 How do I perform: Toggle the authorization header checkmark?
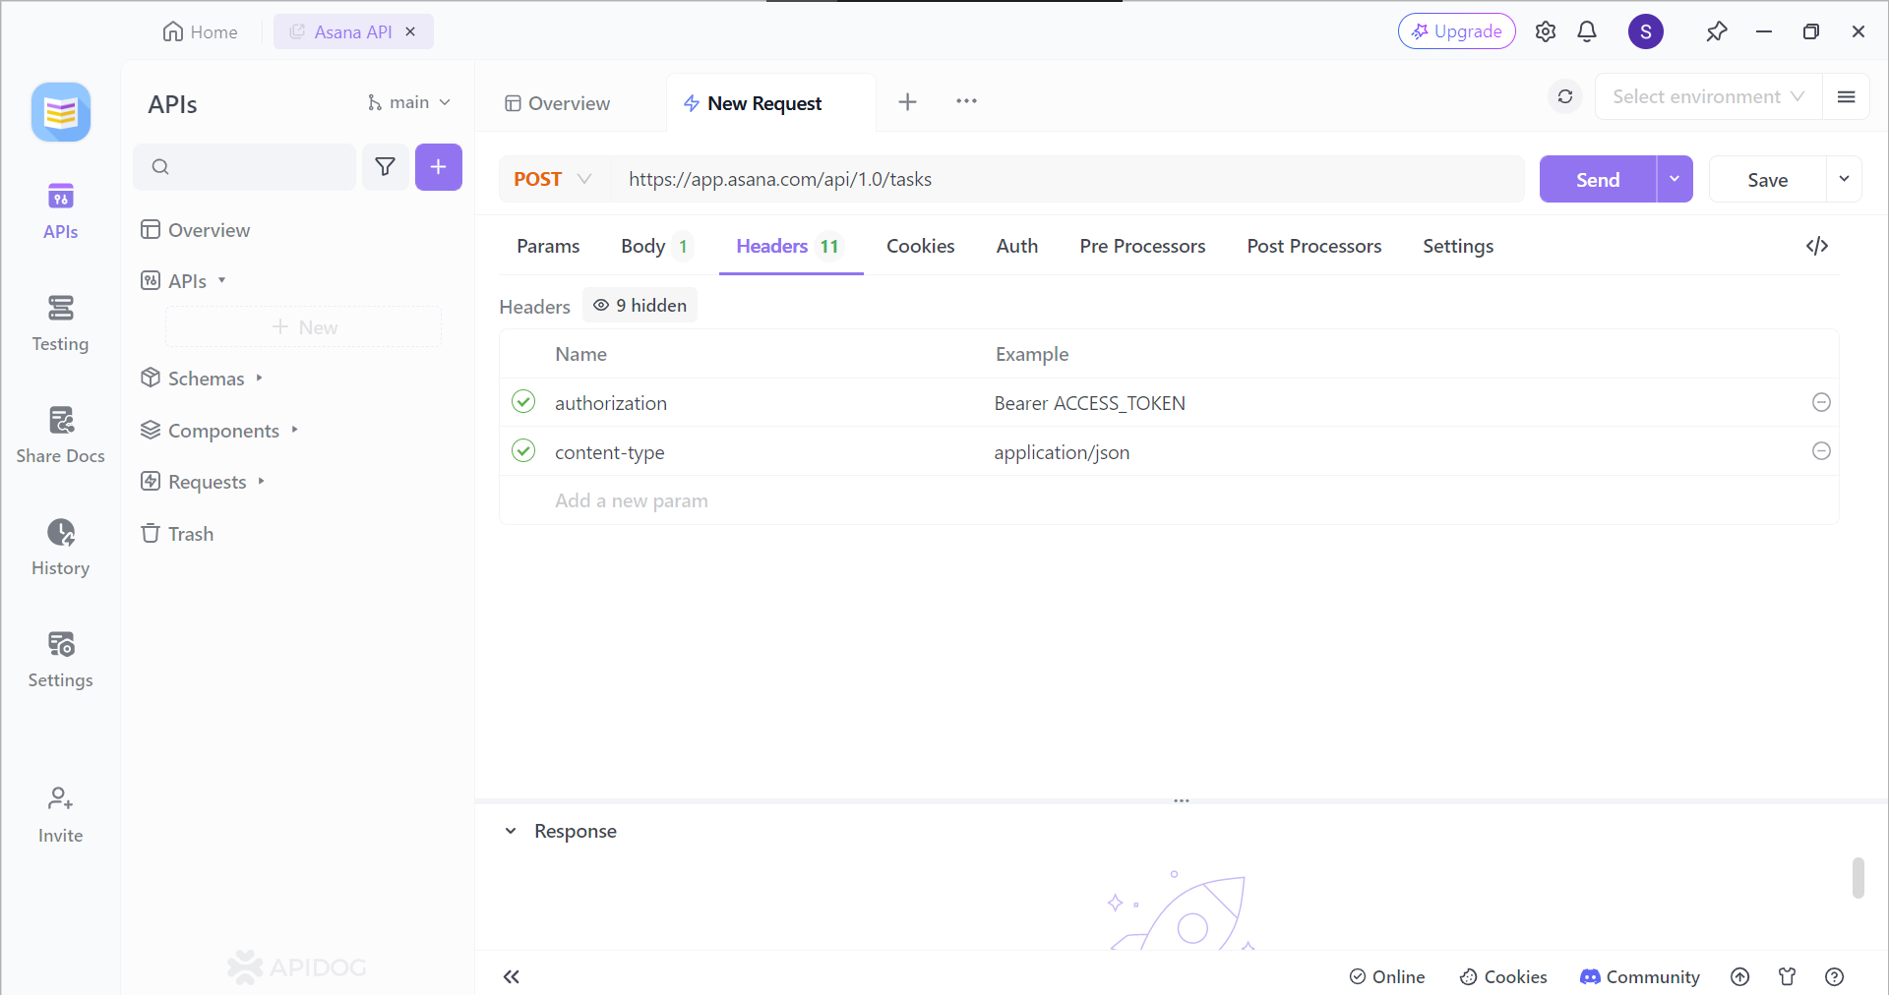522,402
